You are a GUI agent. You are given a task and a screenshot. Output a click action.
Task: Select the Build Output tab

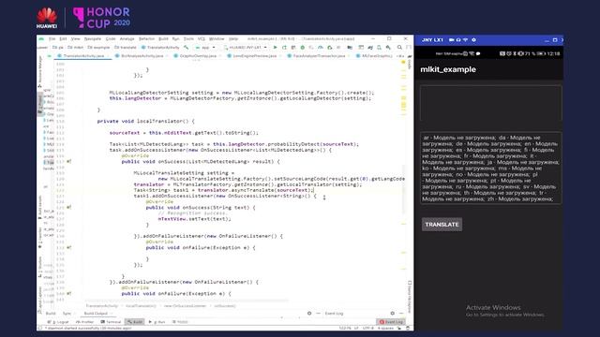pyautogui.click(x=96, y=314)
